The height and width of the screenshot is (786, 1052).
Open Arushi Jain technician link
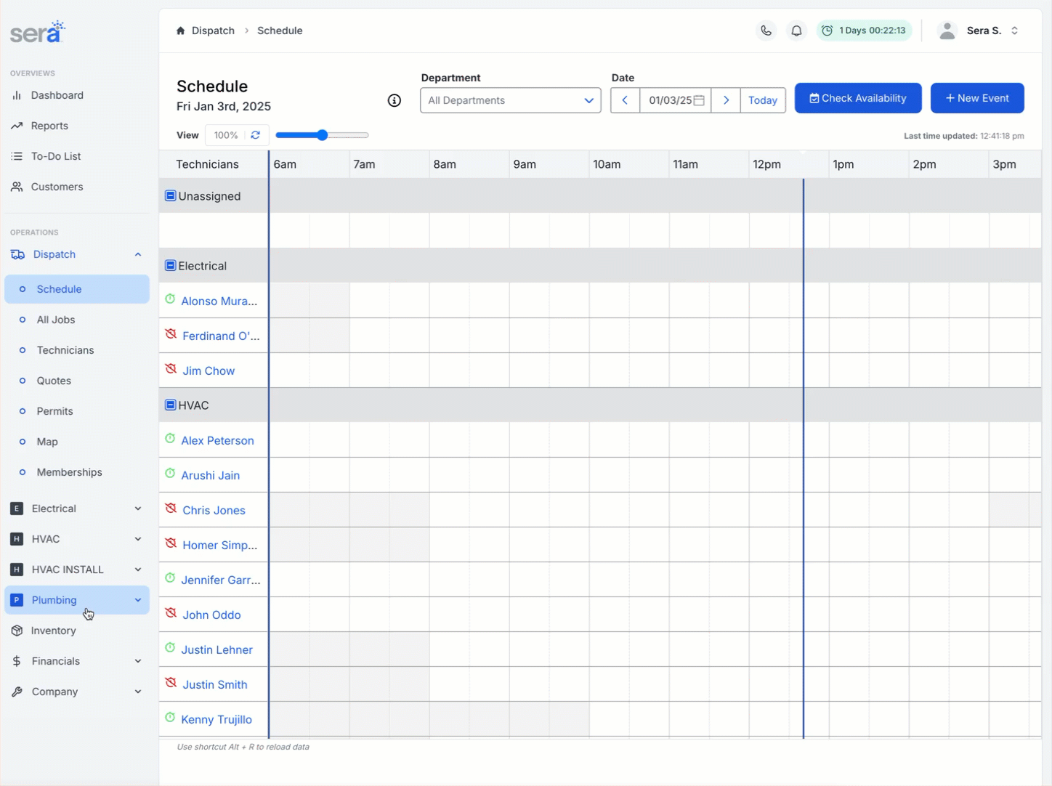(x=211, y=475)
